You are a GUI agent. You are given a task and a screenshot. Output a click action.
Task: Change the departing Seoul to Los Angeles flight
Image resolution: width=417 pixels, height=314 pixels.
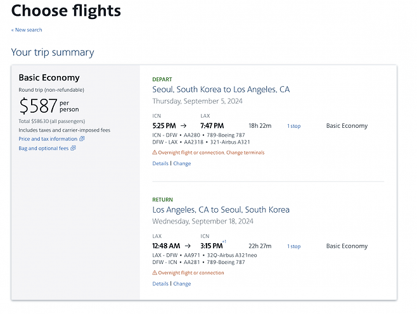182,163
